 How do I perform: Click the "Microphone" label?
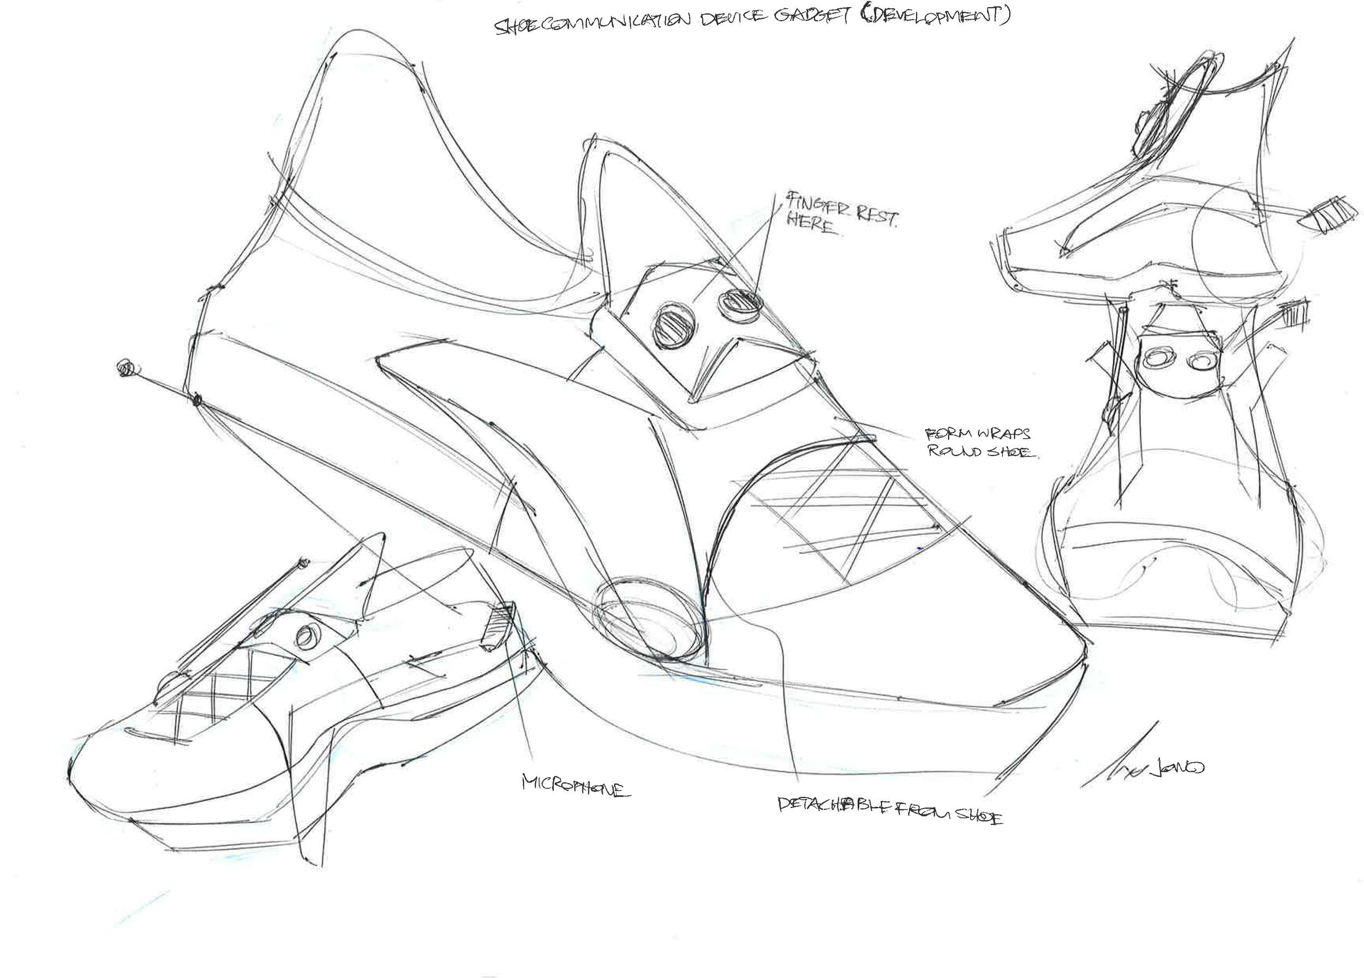pos(576,786)
